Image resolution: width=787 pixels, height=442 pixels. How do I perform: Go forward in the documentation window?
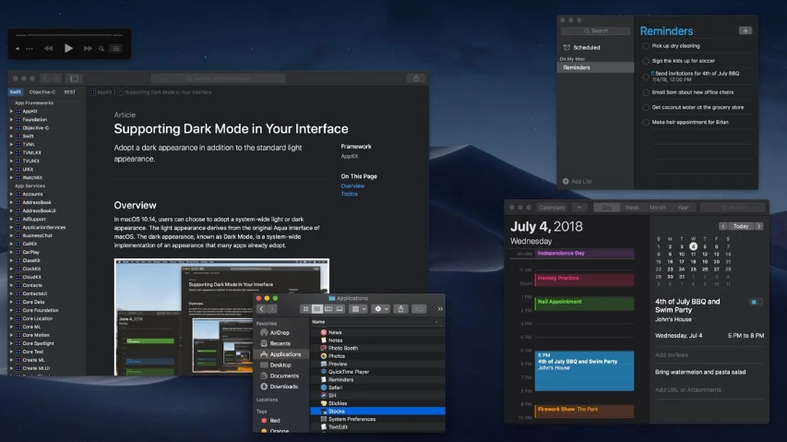pos(56,78)
